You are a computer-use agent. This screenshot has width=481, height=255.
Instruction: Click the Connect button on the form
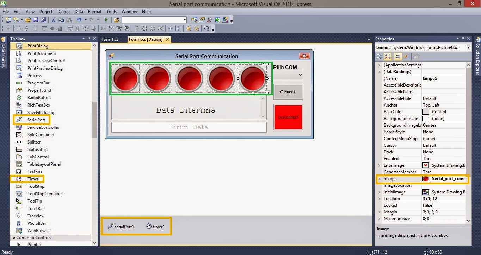pyautogui.click(x=288, y=92)
